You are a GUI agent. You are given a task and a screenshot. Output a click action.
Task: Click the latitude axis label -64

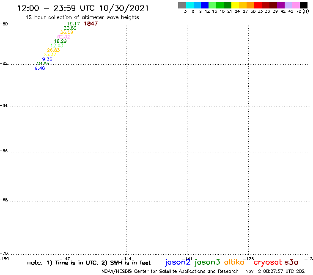click(x=4, y=106)
